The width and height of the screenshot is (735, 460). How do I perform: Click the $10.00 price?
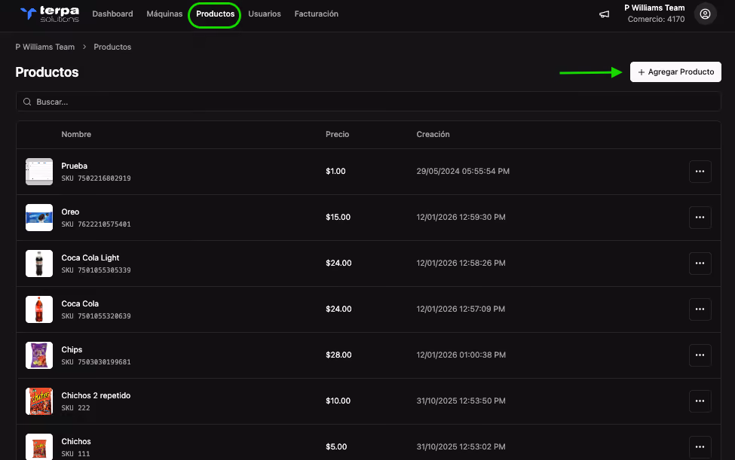point(338,401)
